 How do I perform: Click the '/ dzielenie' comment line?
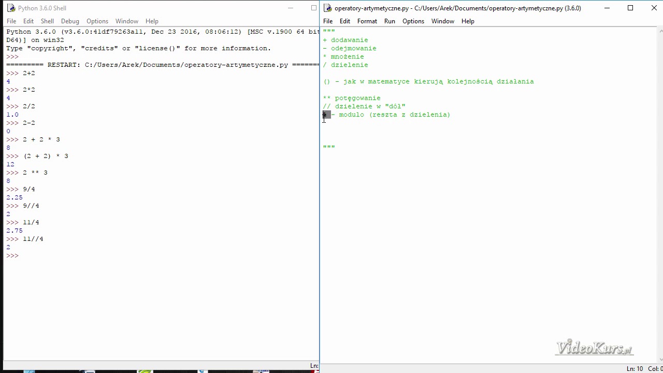345,65
